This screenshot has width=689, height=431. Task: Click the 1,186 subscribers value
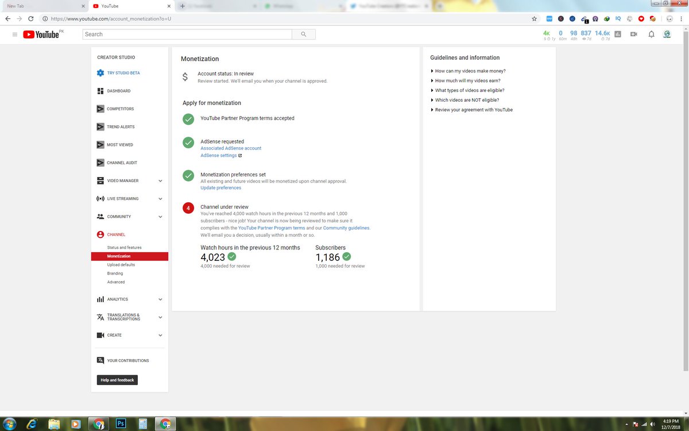click(328, 257)
